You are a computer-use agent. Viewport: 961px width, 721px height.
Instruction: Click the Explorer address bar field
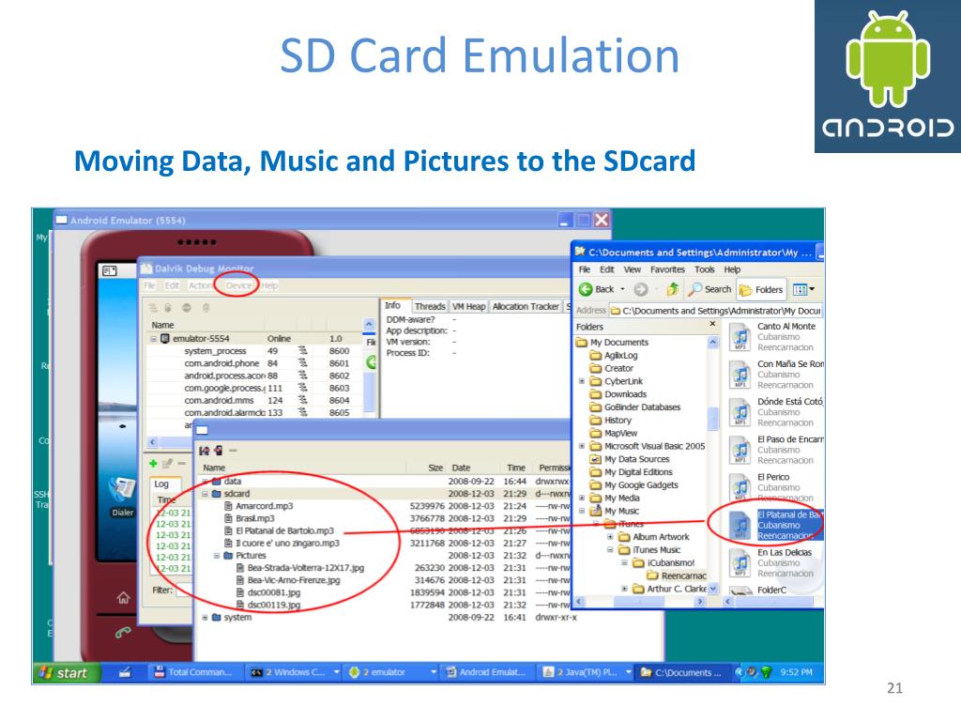coord(715,311)
